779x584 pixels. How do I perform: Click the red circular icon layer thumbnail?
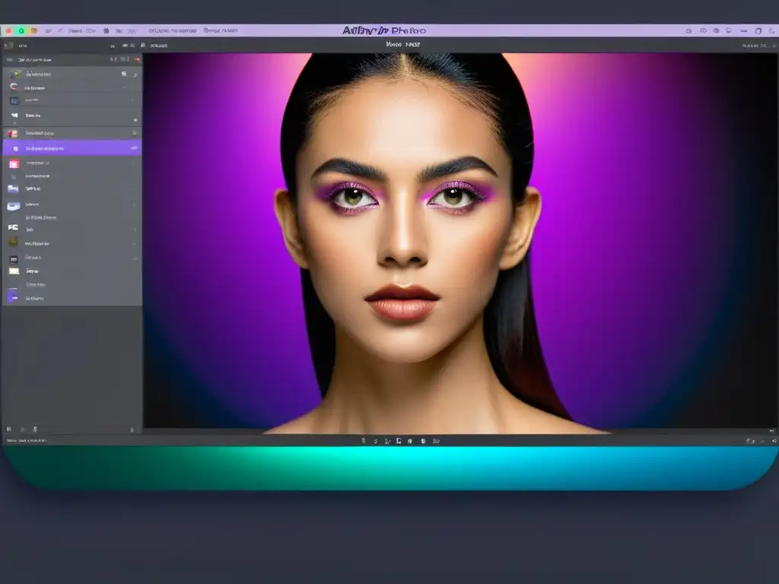tap(14, 87)
